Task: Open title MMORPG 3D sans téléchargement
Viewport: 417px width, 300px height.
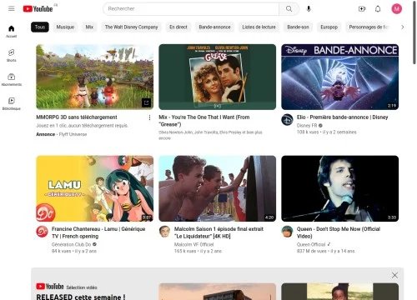Action: coord(77,117)
